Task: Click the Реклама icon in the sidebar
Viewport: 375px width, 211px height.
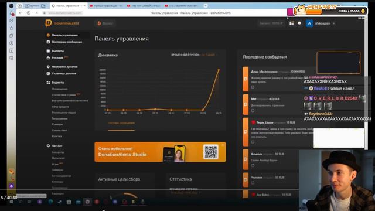Action: [x=48, y=57]
